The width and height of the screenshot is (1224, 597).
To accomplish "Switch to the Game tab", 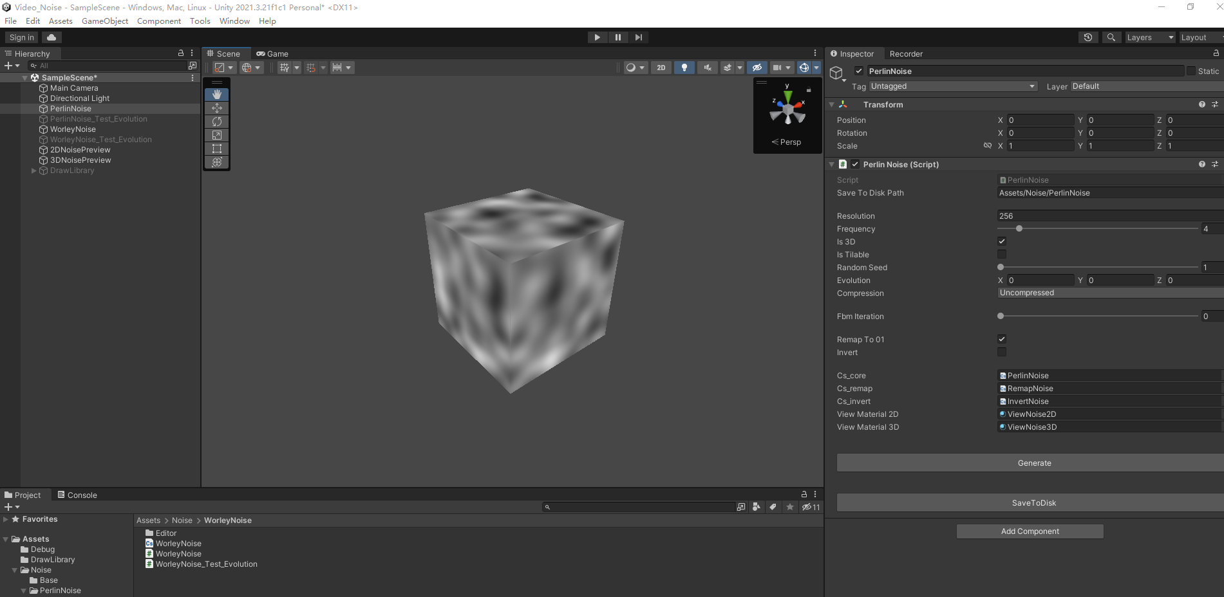I will click(x=272, y=53).
